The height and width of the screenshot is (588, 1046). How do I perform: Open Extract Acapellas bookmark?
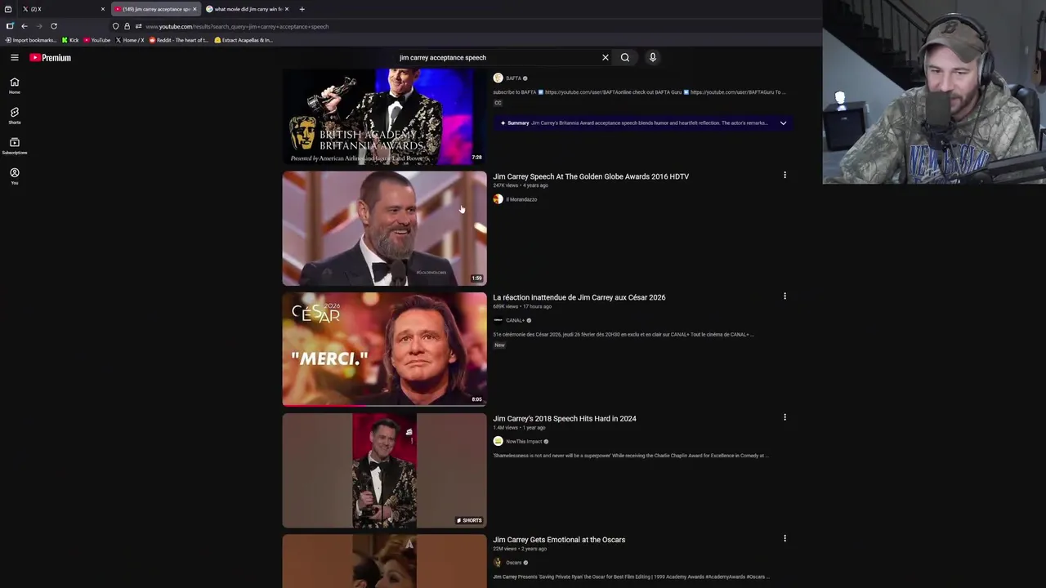click(x=244, y=40)
